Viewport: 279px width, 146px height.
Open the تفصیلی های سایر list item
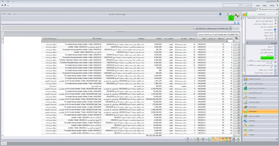point(268,52)
